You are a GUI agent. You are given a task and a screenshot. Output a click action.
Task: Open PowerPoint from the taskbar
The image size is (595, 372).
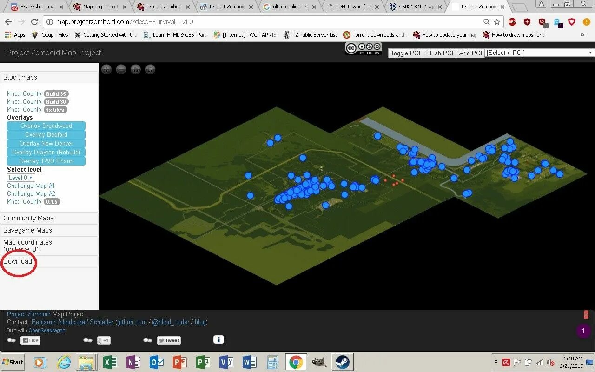coord(180,362)
